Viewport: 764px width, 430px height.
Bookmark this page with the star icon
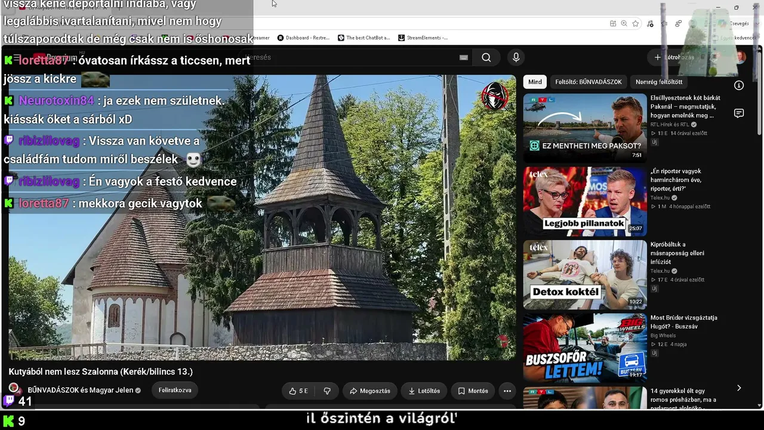pyautogui.click(x=636, y=23)
